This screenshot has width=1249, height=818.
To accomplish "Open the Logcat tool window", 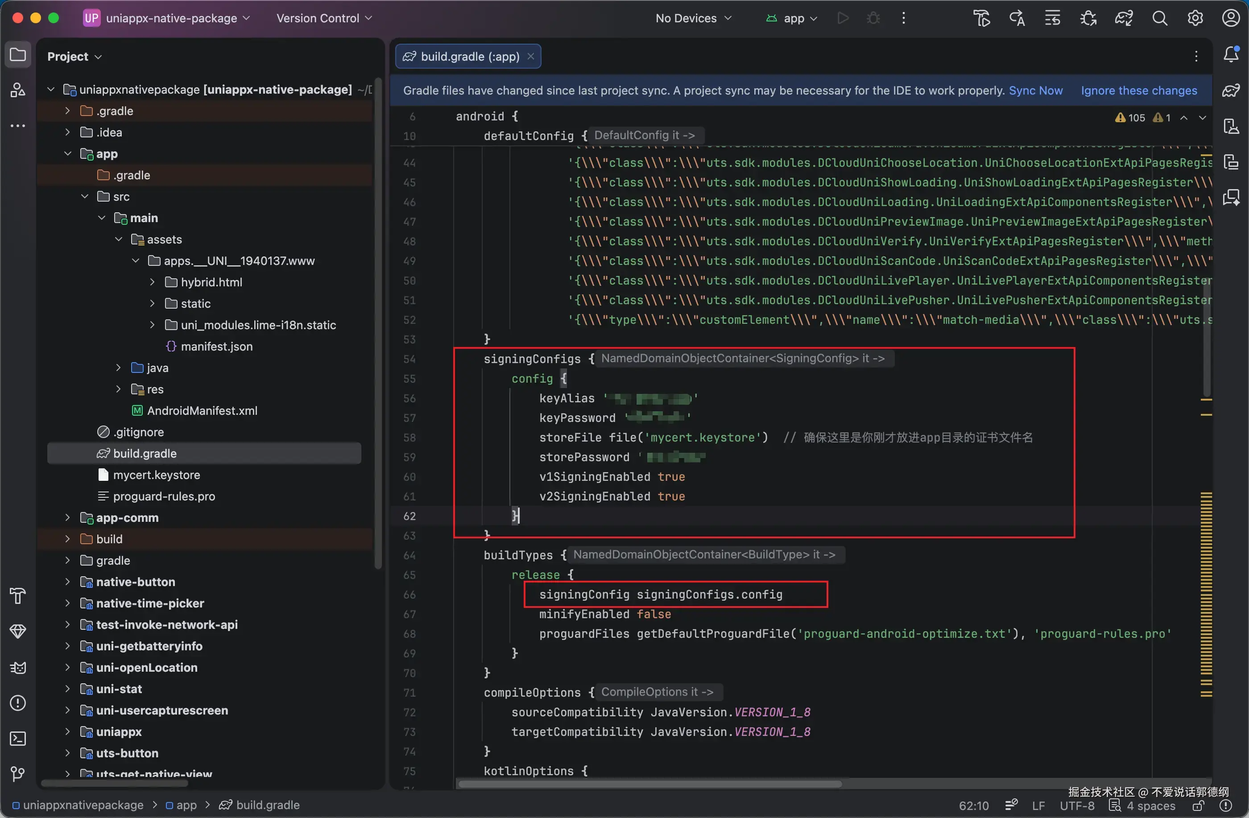I will coord(18,667).
